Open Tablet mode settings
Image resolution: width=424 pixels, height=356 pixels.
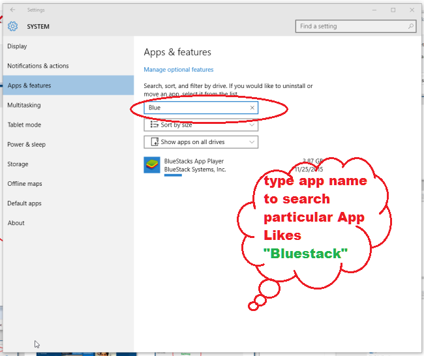[x=68, y=125]
